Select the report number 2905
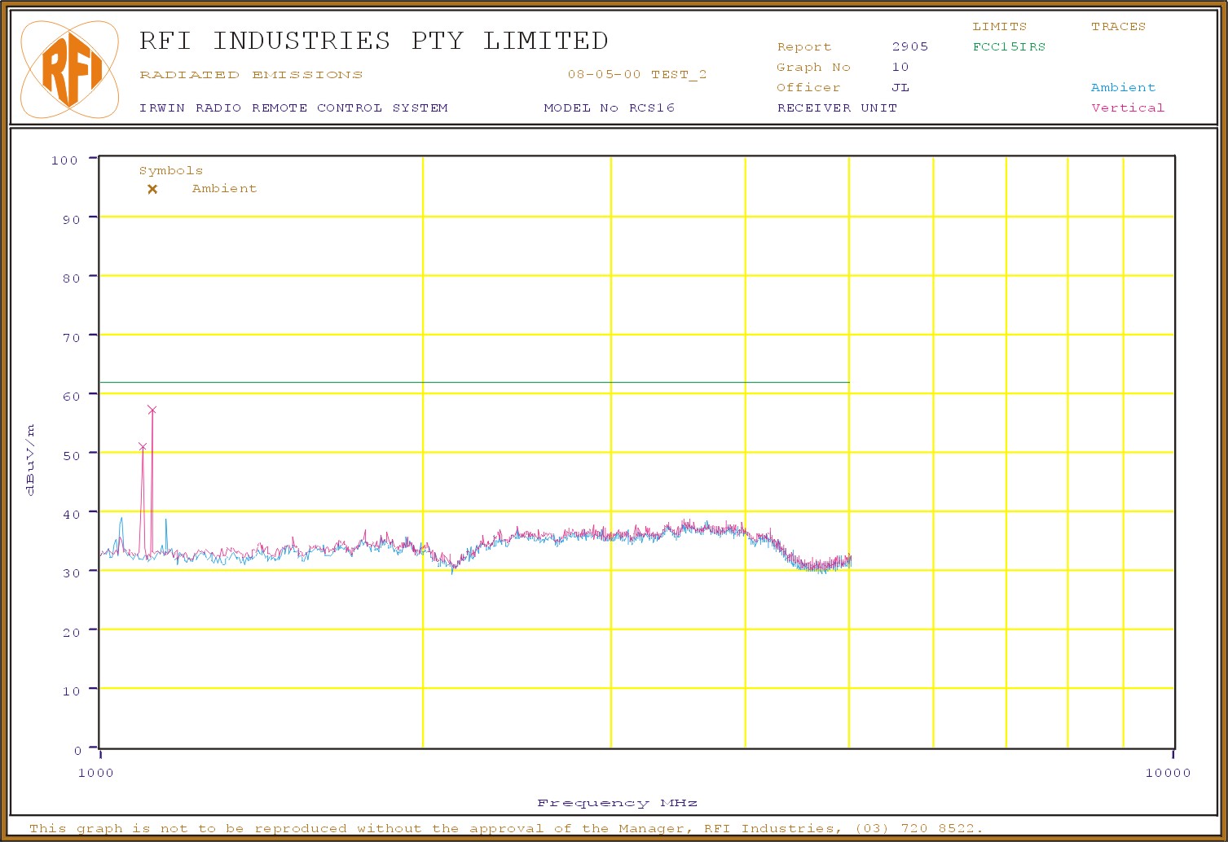1228x842 pixels. [x=909, y=47]
